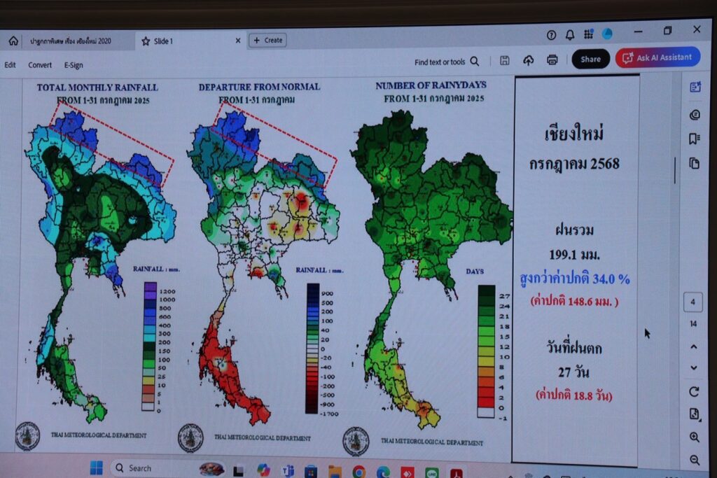717x478 pixels.
Task: Print the document with the printer icon
Action: coord(552,59)
